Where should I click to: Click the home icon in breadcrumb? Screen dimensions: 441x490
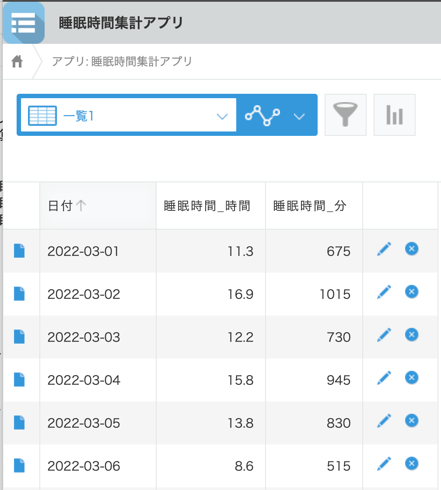tap(17, 61)
